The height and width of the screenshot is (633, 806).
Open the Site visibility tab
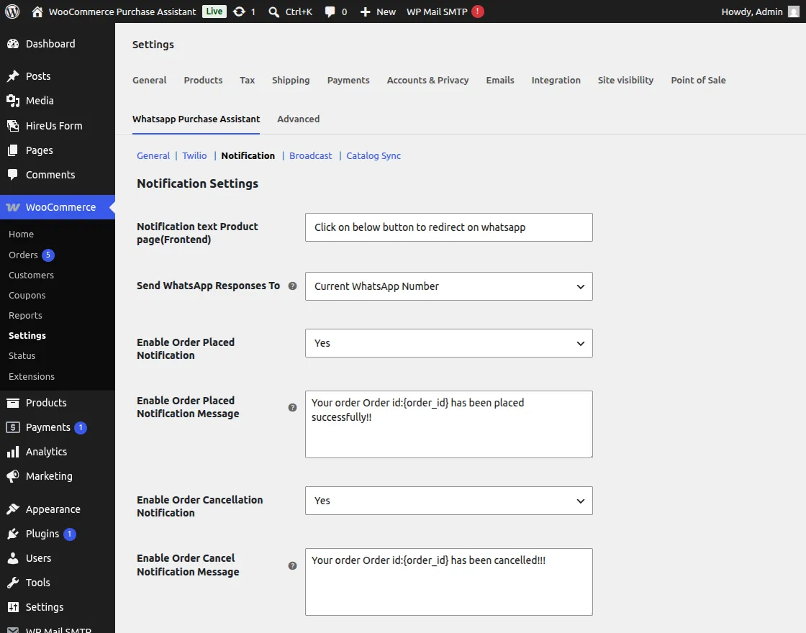point(625,80)
